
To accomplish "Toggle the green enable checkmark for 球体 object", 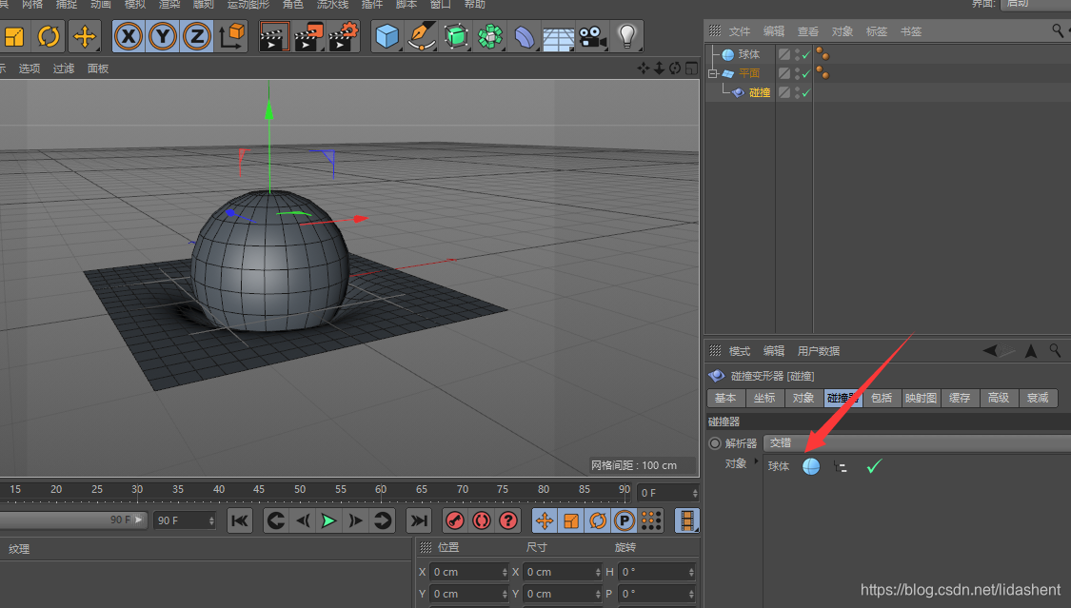I will coord(805,55).
